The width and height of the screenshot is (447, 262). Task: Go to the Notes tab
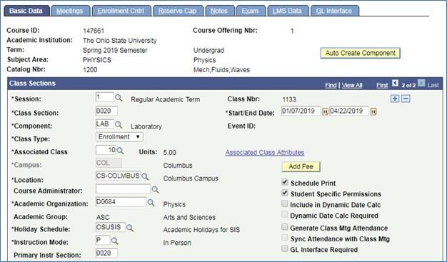(219, 11)
